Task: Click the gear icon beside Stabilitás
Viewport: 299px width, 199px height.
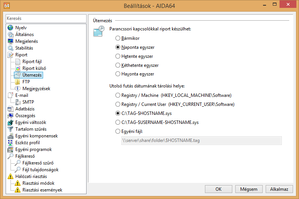Action: (10, 48)
